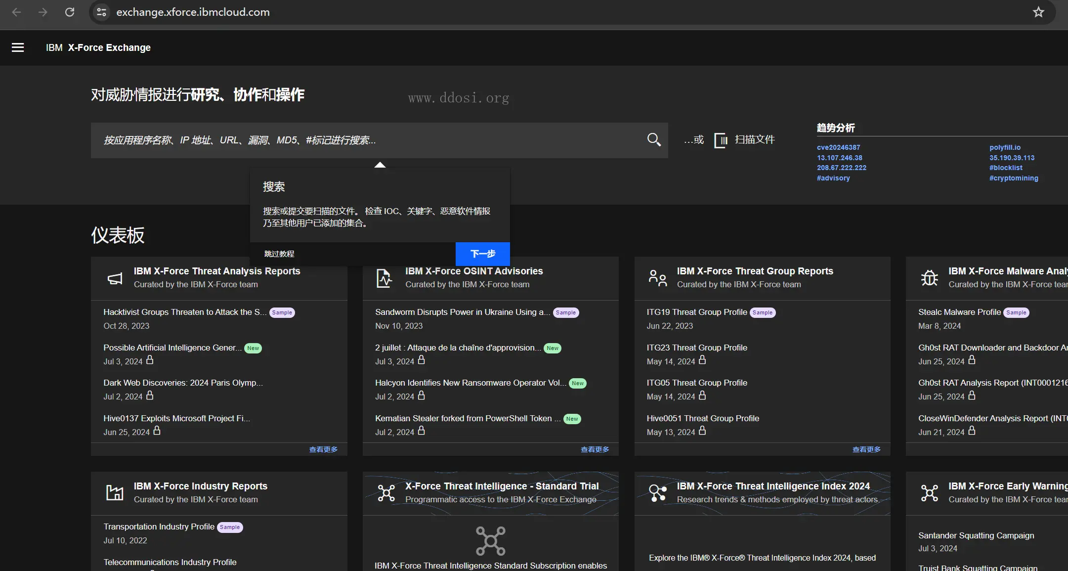Open Transportation Industry Profile
1068x571 pixels.
159,527
